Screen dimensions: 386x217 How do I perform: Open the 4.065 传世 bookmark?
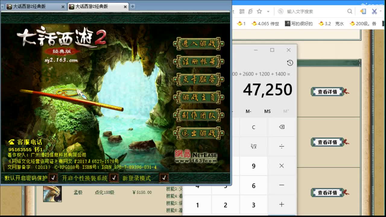tap(266, 24)
